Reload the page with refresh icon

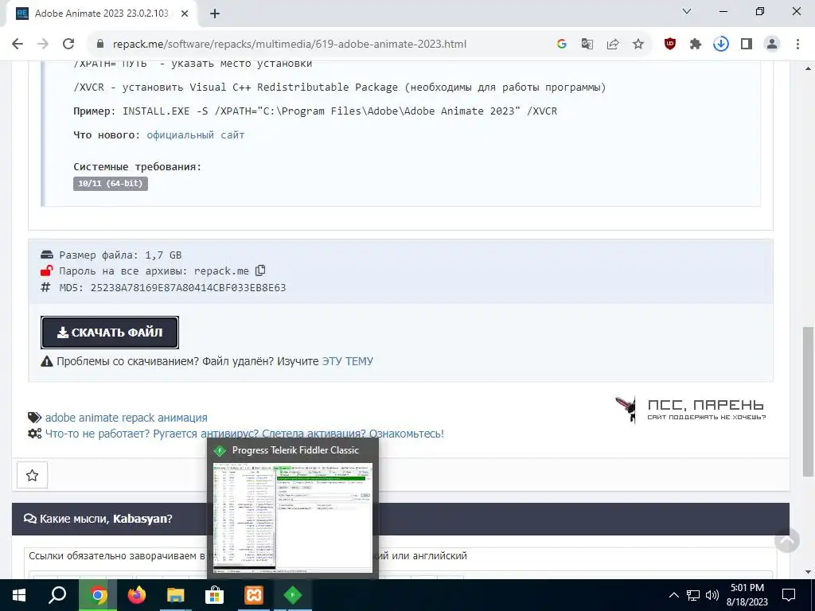pyautogui.click(x=68, y=44)
